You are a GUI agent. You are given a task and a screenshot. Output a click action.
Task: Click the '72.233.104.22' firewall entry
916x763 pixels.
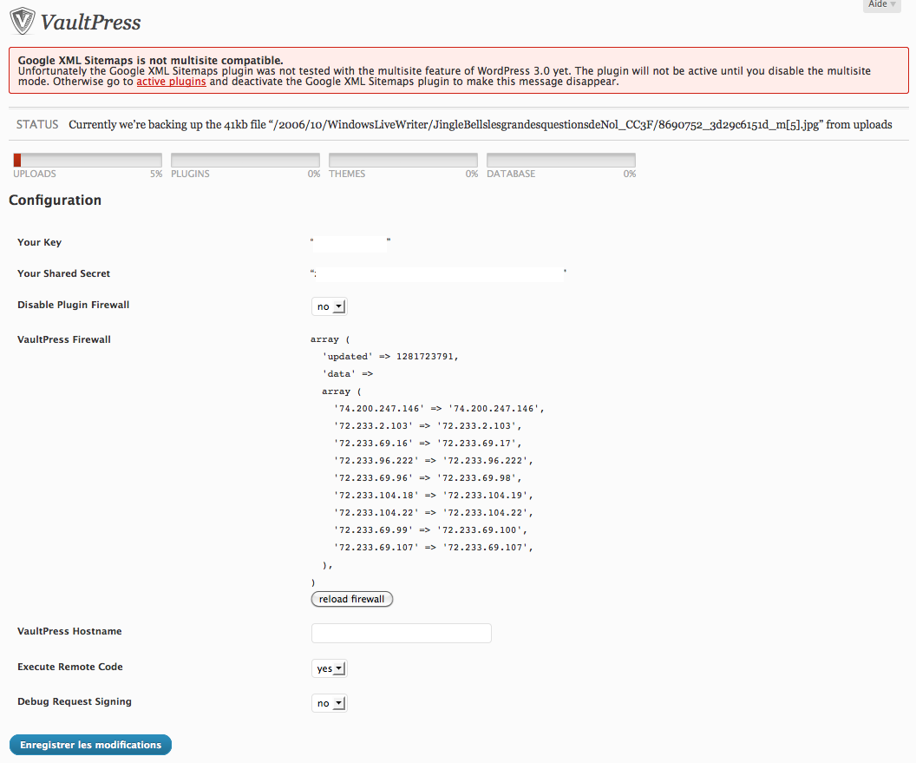tap(434, 512)
